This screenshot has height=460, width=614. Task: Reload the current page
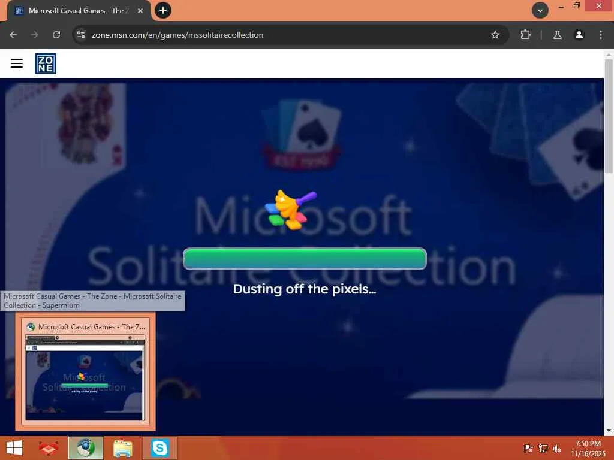(56, 35)
